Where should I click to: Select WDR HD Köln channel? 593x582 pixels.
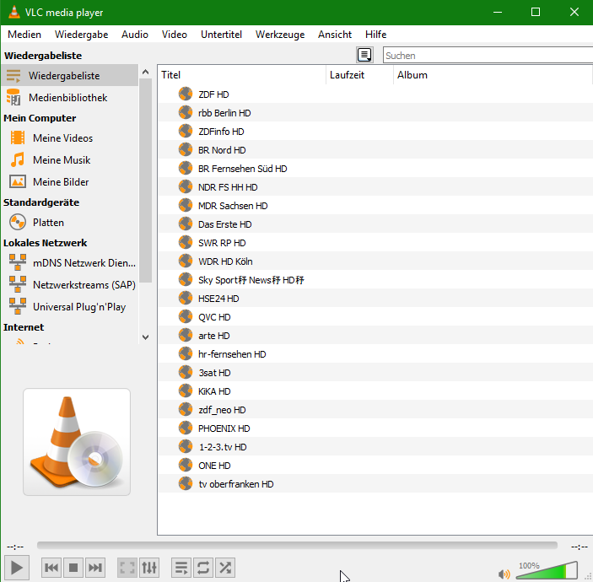225,261
